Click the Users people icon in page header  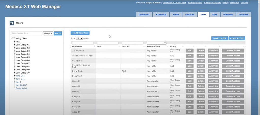12,23
